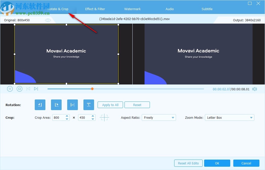Image resolution: width=265 pixels, height=170 pixels.
Task: Click Reset All Edits
Action: click(188, 163)
